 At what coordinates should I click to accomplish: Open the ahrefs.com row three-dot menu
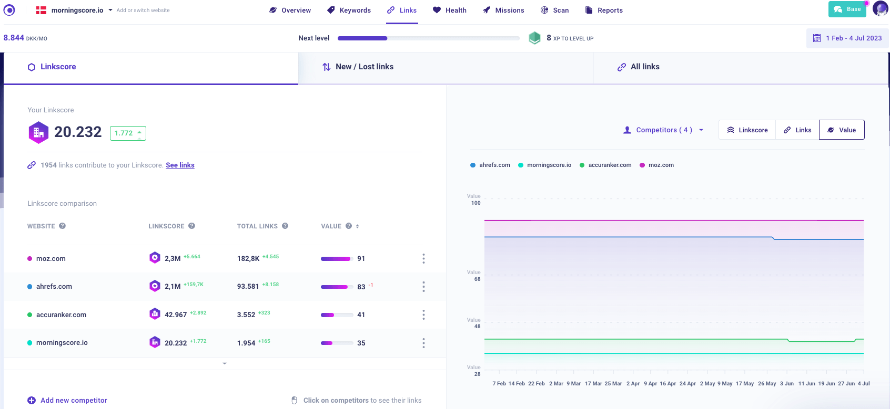tap(423, 287)
